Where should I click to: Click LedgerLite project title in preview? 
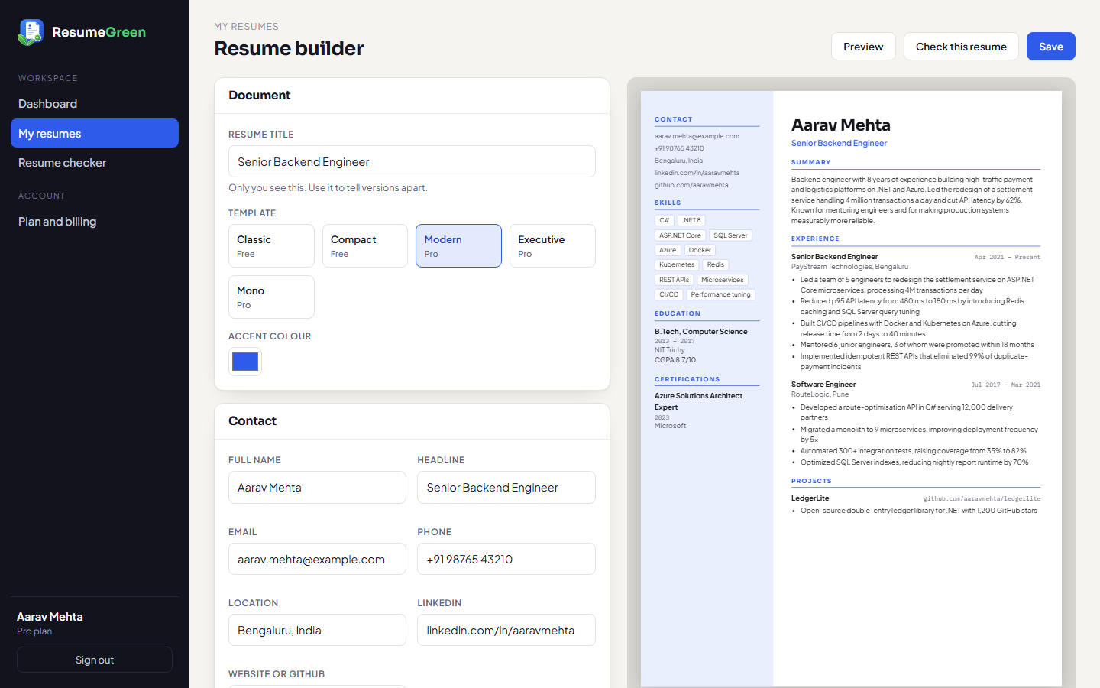click(x=810, y=498)
